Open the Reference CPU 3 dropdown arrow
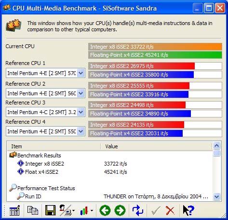 pyautogui.click(x=81, y=112)
